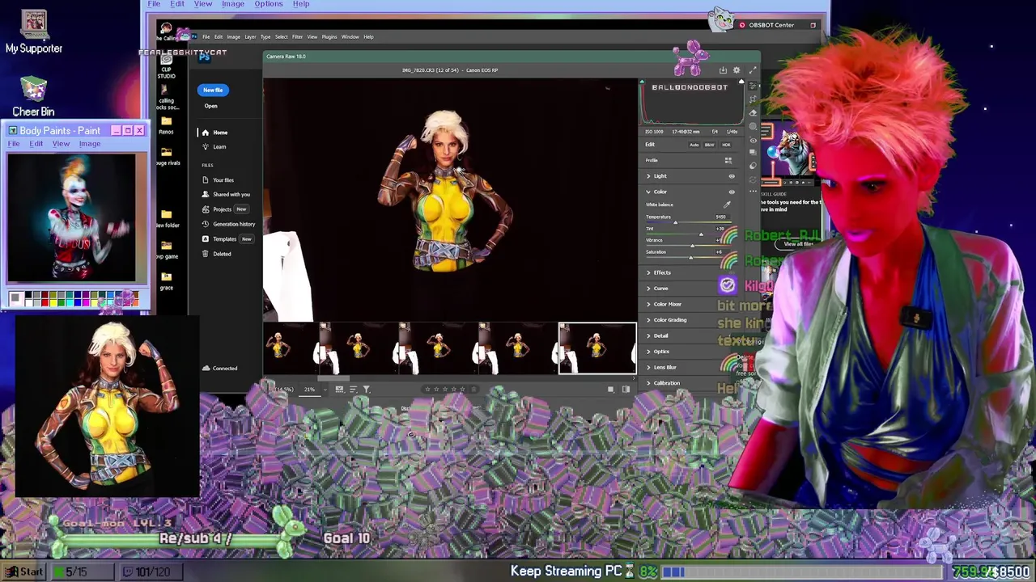Open Photoshop Filter menu
The height and width of the screenshot is (582, 1036).
(297, 36)
